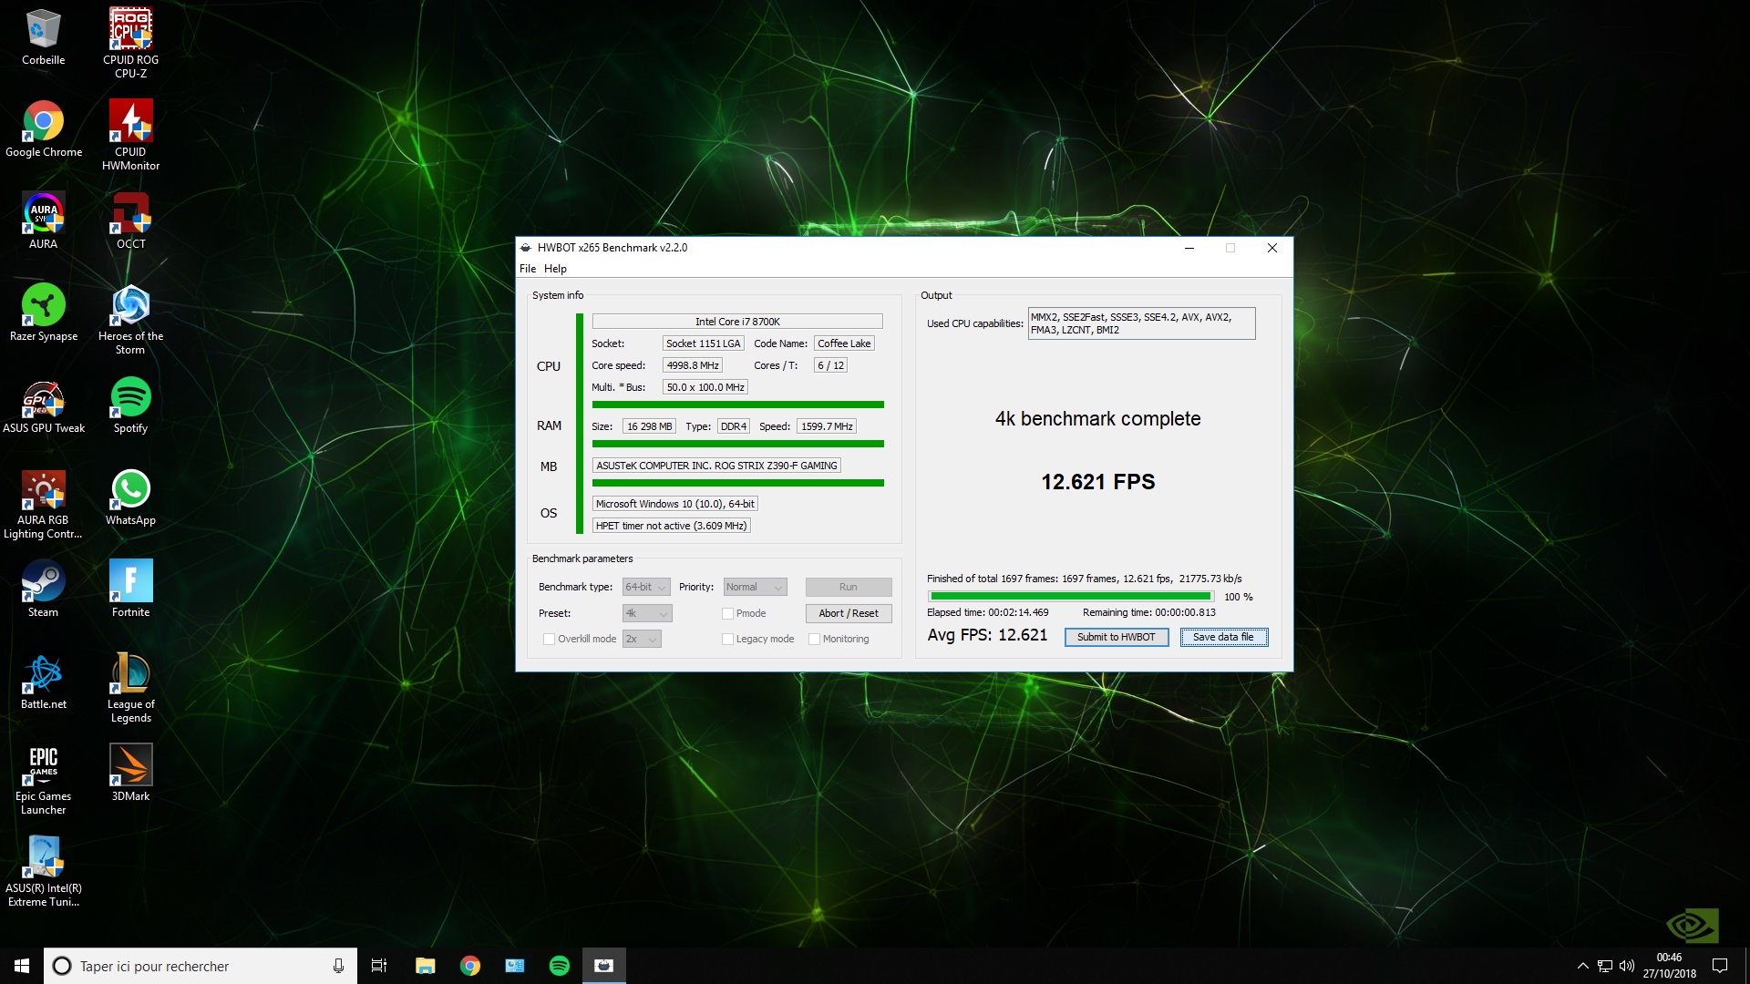Click the Coffee Lake code name value
1750x984 pixels.
844,343
